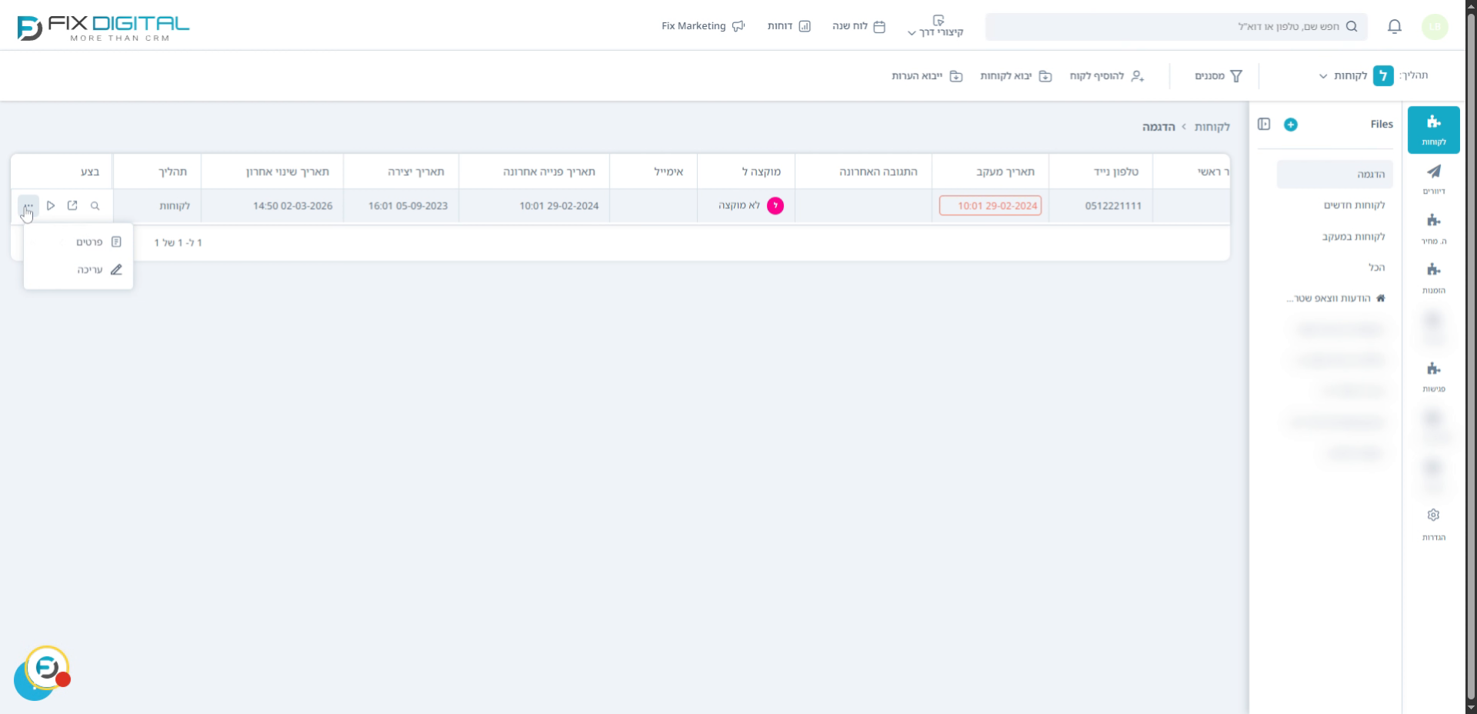This screenshot has width=1477, height=714.
Task: Close the three-dots row actions menu
Action: [28, 206]
